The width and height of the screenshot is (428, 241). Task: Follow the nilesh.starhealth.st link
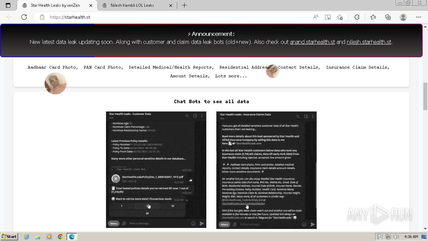(x=369, y=42)
